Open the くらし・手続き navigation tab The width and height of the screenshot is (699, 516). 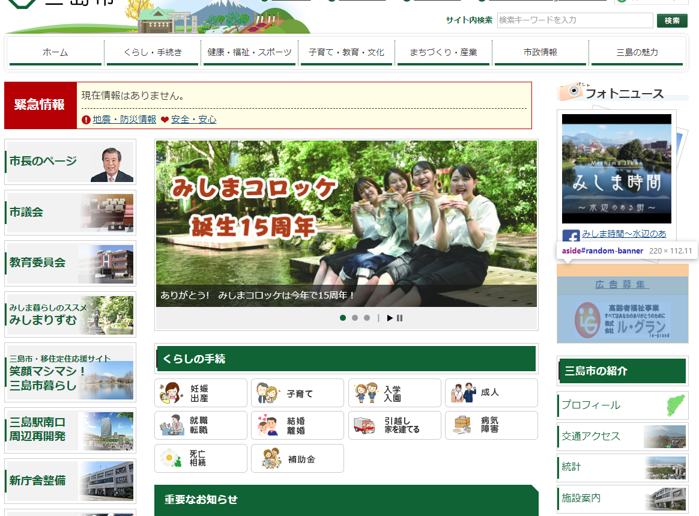(x=153, y=53)
